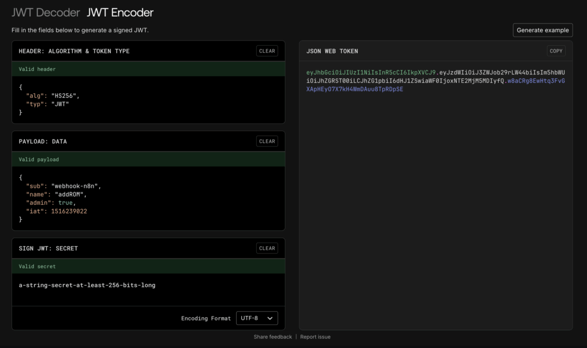Click the secret string input field
587x348 pixels.
pos(148,289)
